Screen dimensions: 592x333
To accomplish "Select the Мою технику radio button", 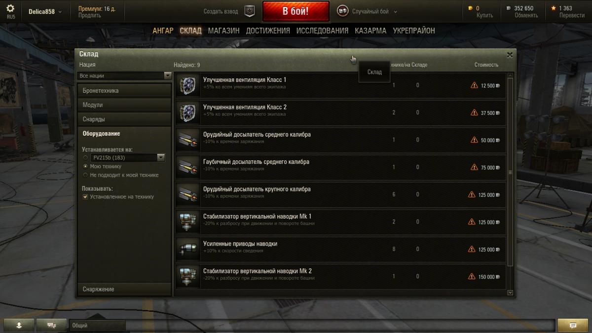I will (x=86, y=166).
